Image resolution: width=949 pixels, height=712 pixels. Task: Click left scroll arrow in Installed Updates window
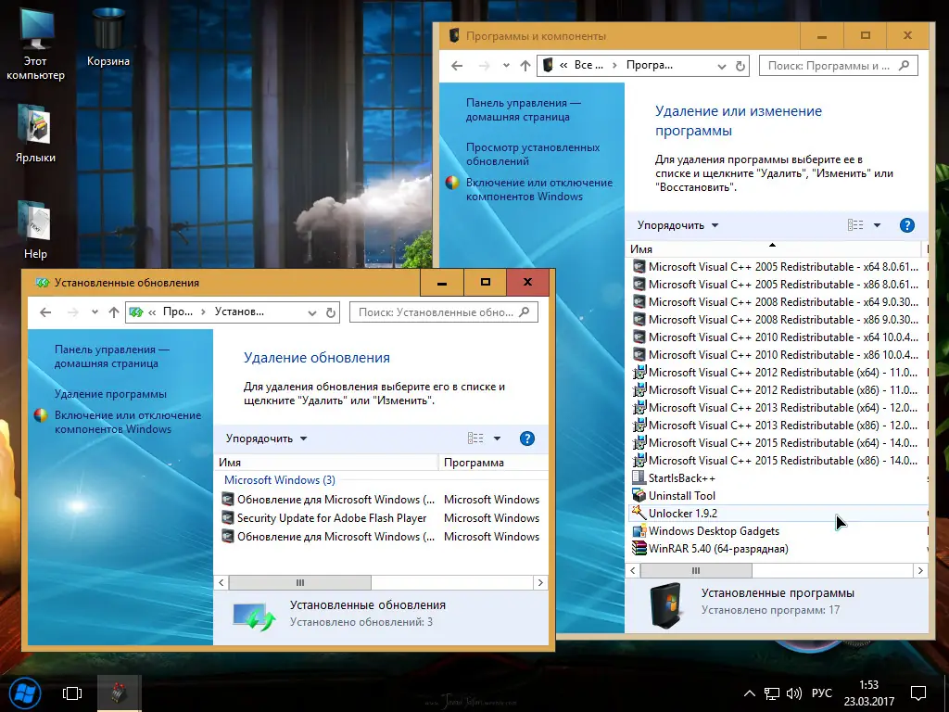coord(221,582)
